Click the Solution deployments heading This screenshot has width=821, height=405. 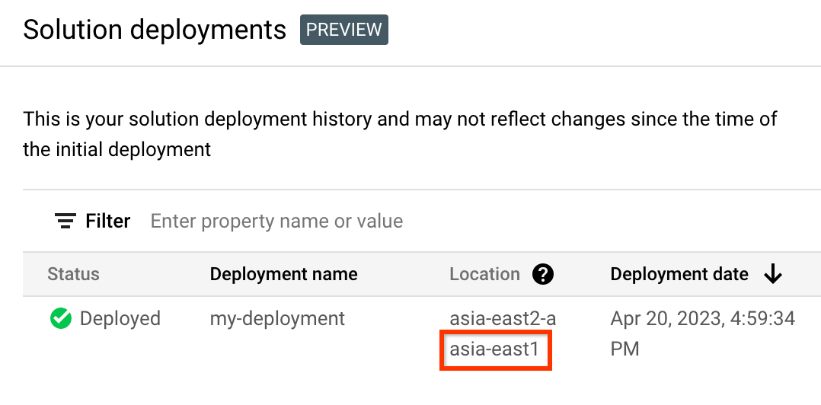(155, 30)
